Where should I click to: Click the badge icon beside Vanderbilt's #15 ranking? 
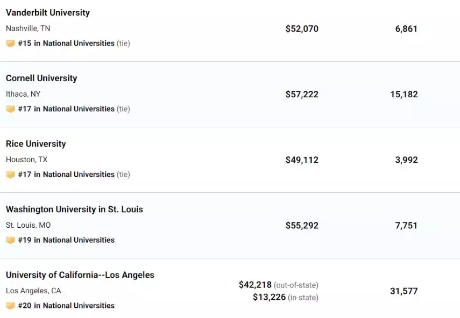[x=10, y=44]
